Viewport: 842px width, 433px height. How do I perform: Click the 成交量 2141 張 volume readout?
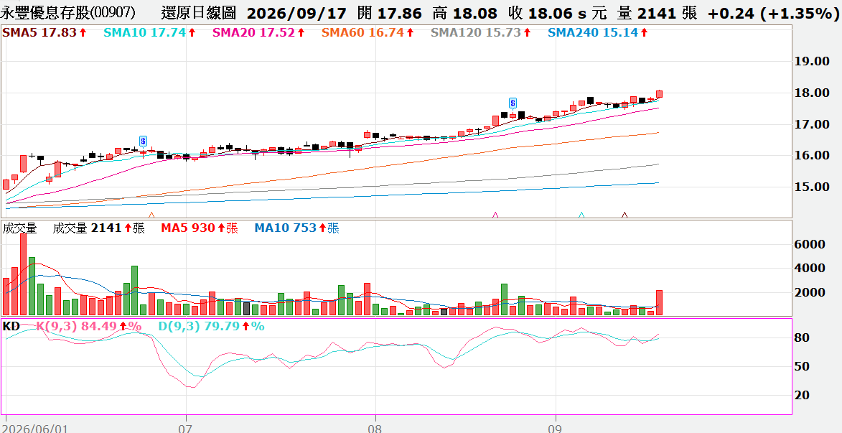coord(99,228)
